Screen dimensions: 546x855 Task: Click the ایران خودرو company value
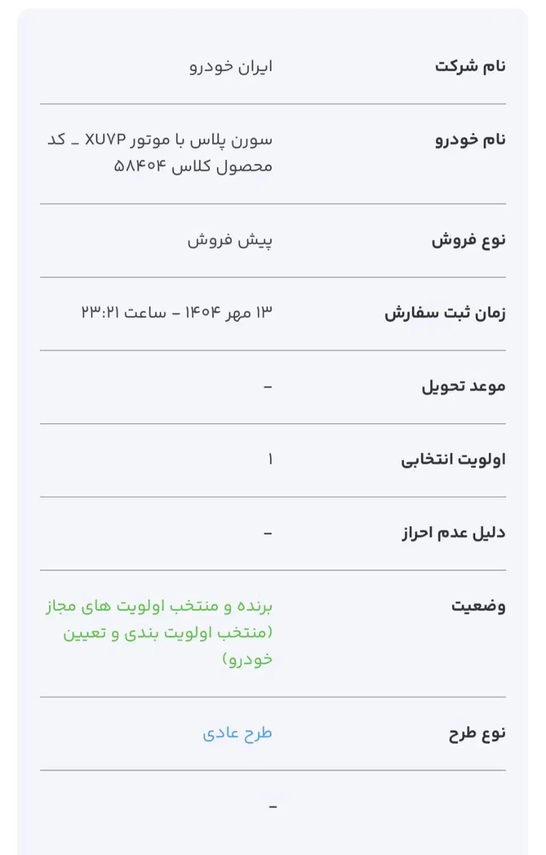[231, 67]
